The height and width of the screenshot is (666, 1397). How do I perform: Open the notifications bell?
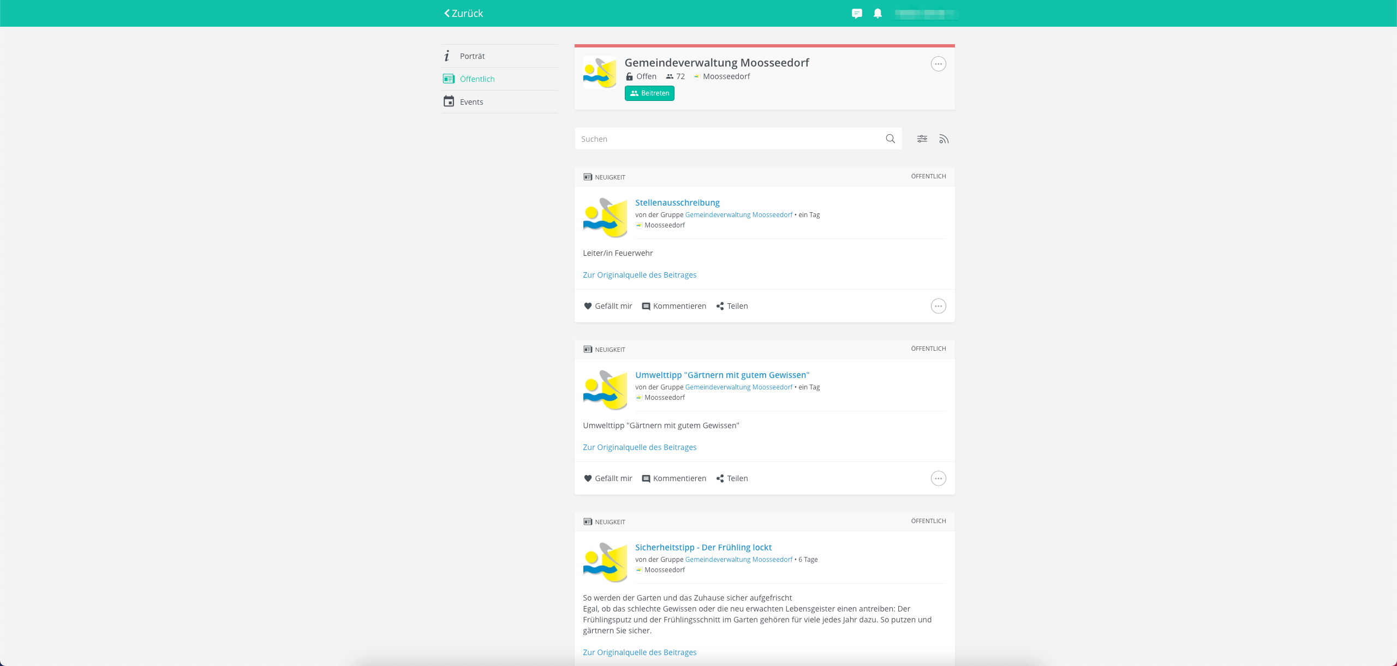[x=877, y=14]
